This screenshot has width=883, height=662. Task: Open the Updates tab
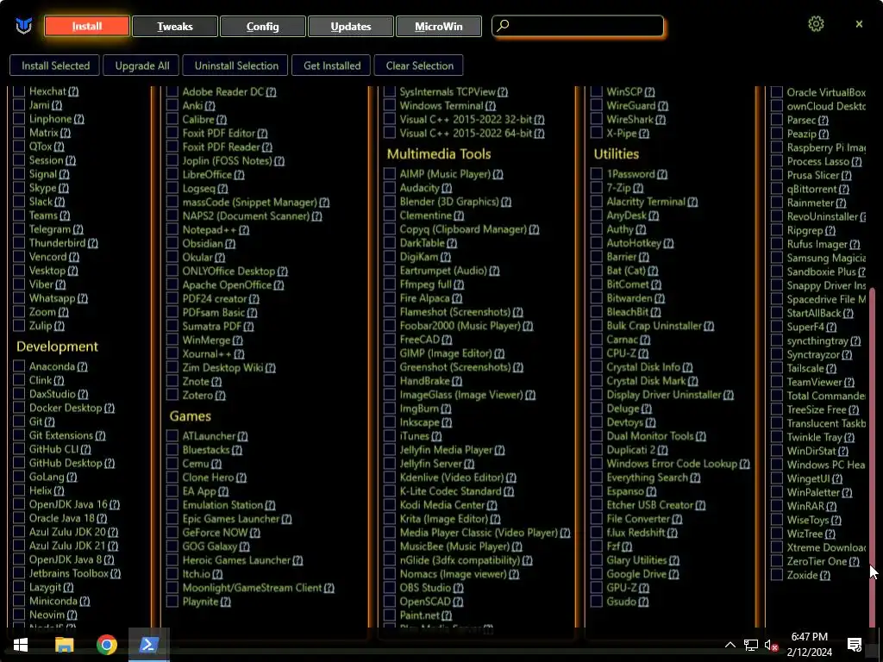351,27
